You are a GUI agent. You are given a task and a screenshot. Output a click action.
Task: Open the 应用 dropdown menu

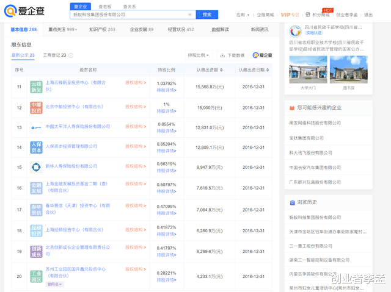pyautogui.click(x=243, y=15)
